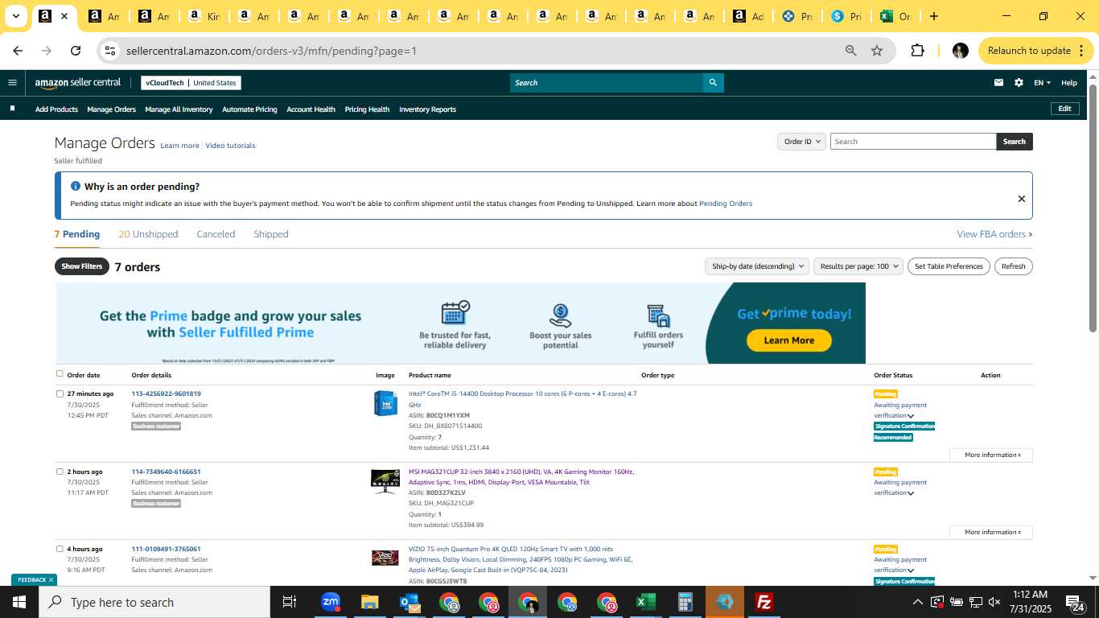The image size is (1099, 618).
Task: Open the Order ID search type dropdown
Action: point(801,142)
